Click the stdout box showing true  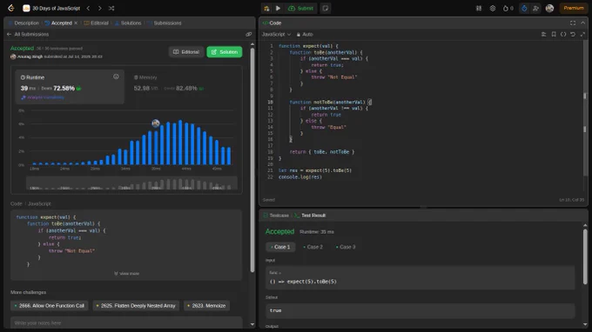coord(420,310)
